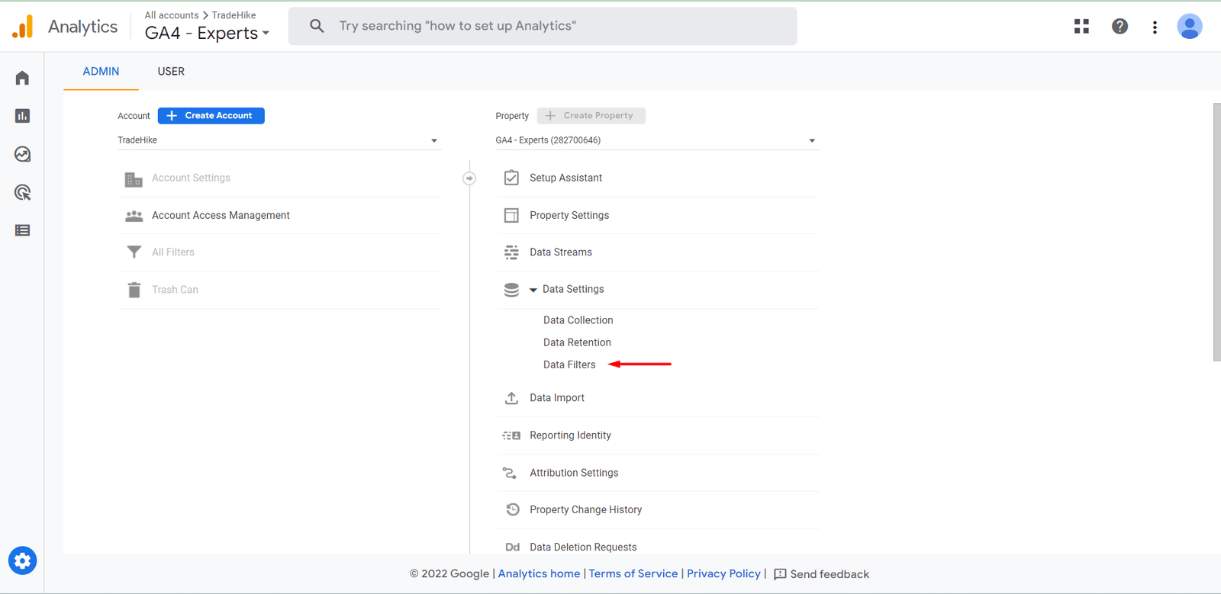Viewport: 1221px width, 594px height.
Task: Open the TradeHike account dropdown
Action: [x=278, y=140]
